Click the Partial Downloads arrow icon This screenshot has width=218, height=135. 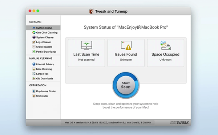[x=34, y=52]
